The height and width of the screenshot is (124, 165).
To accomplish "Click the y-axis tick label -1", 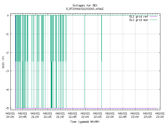I will pyautogui.click(x=7, y=34).
